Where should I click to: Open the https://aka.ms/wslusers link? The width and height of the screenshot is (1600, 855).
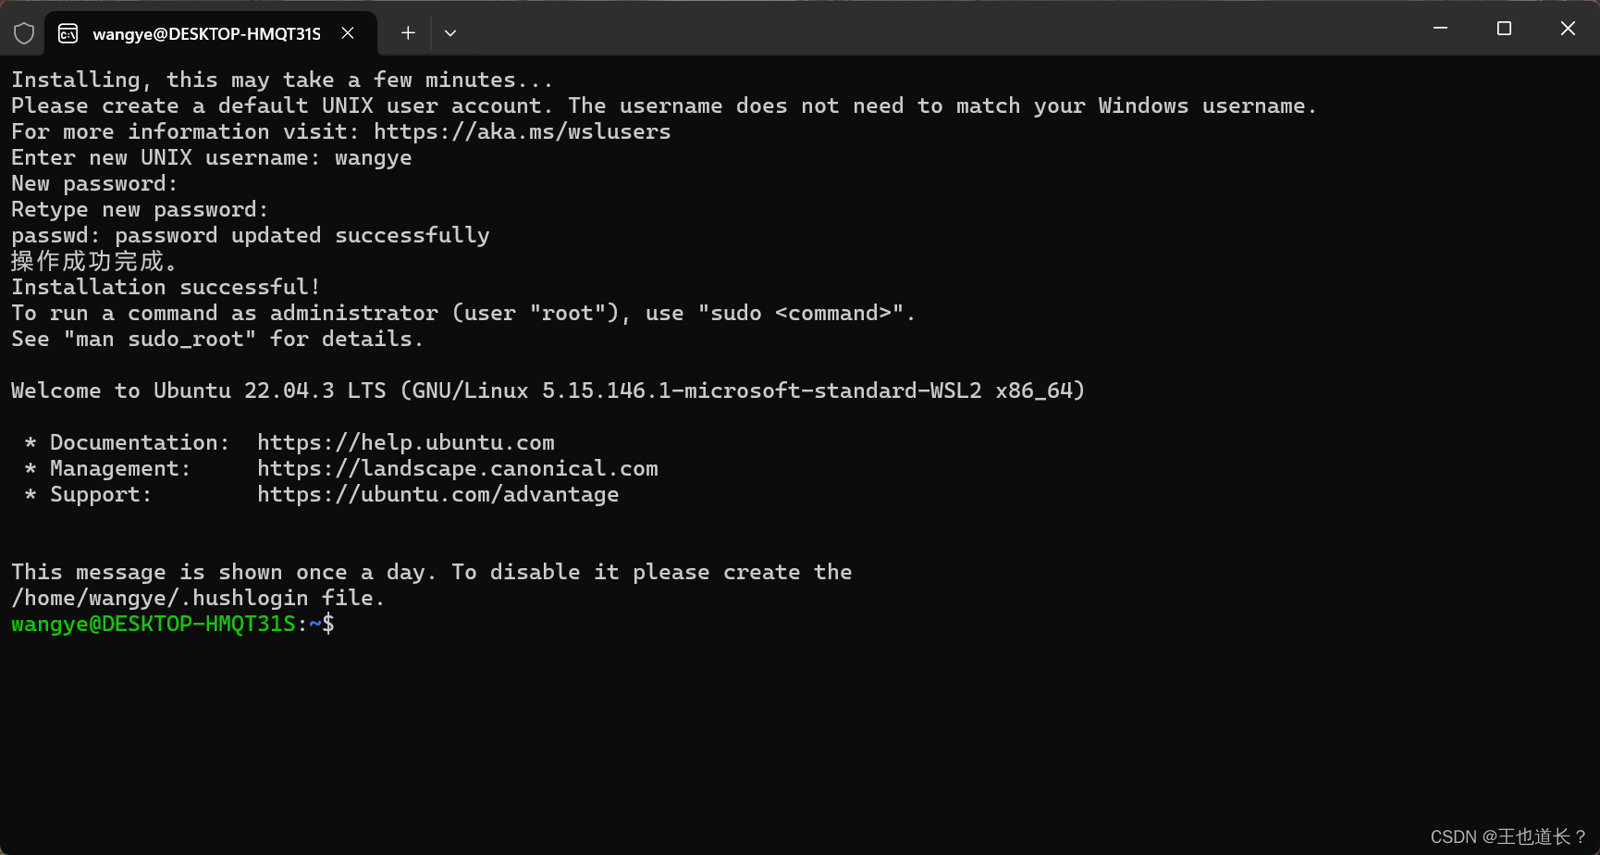tap(522, 131)
